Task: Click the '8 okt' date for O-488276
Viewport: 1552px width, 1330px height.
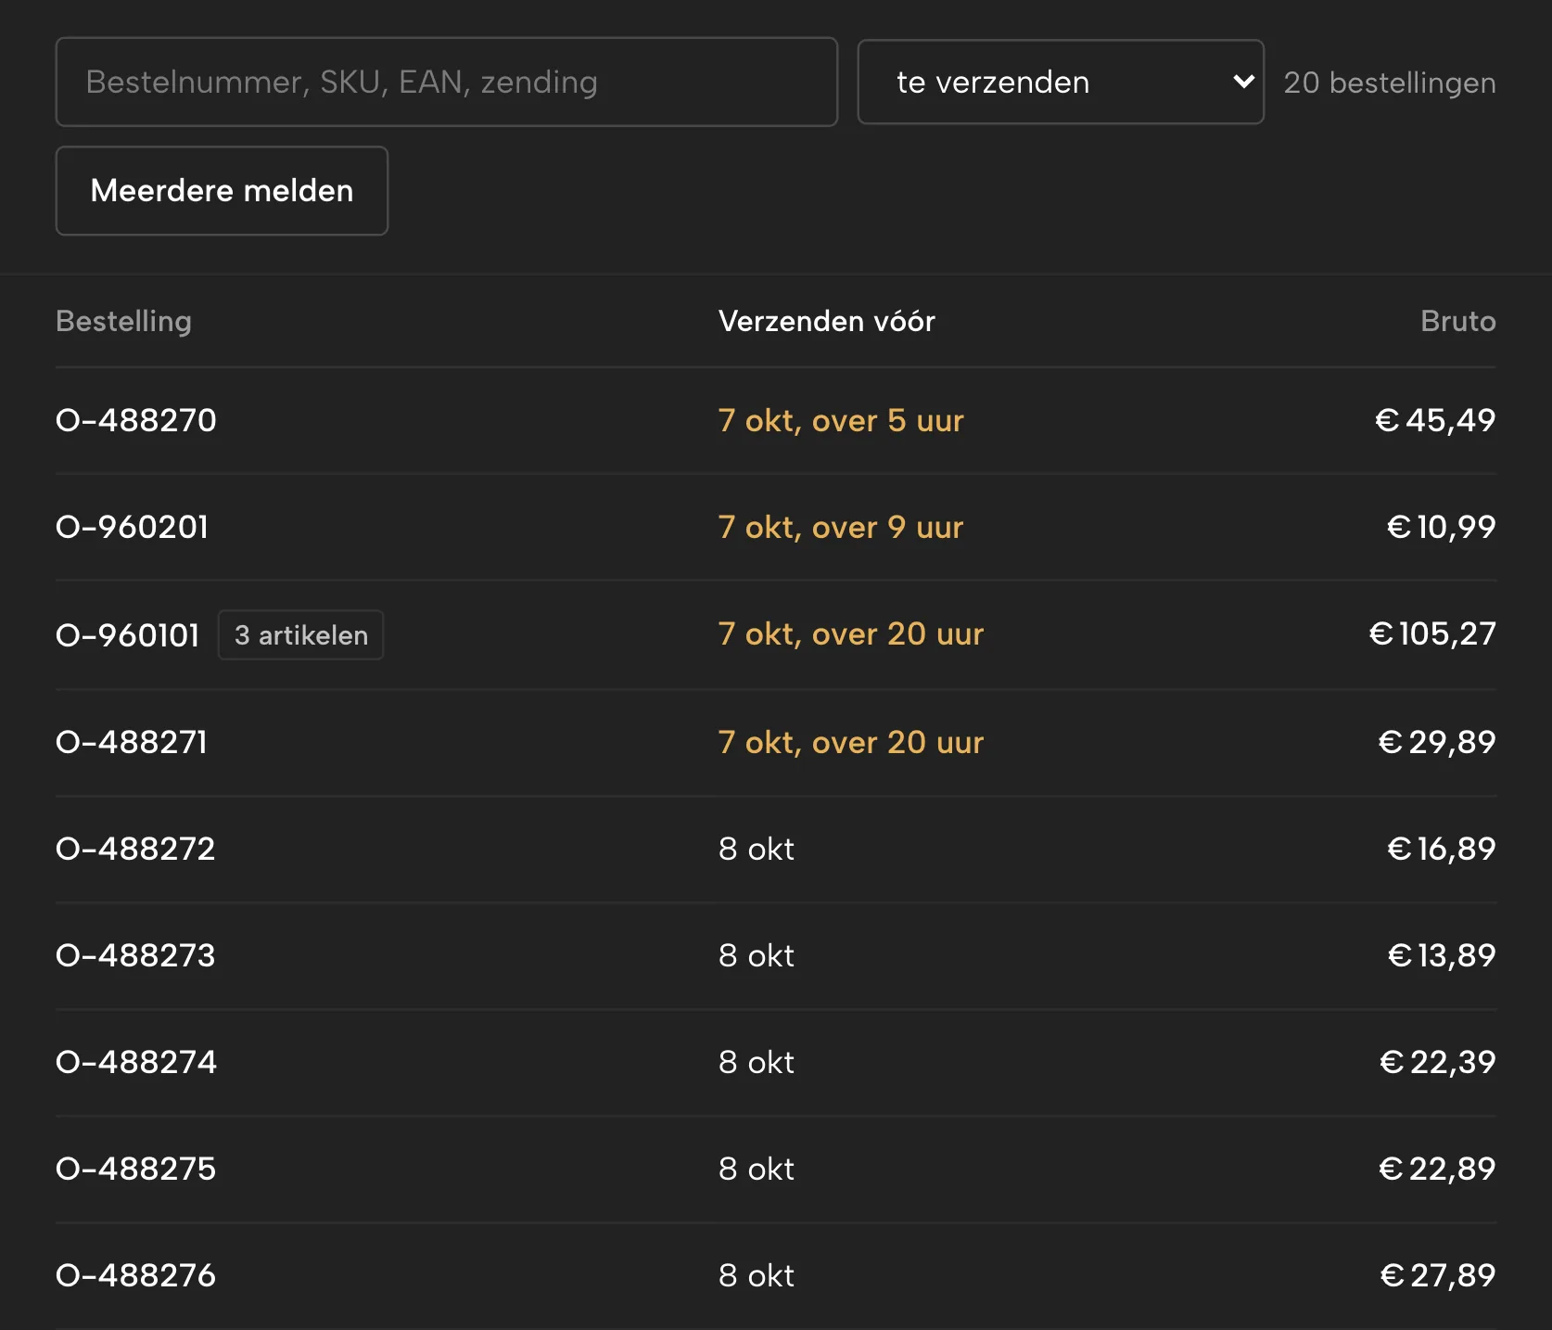Action: 757,1275
